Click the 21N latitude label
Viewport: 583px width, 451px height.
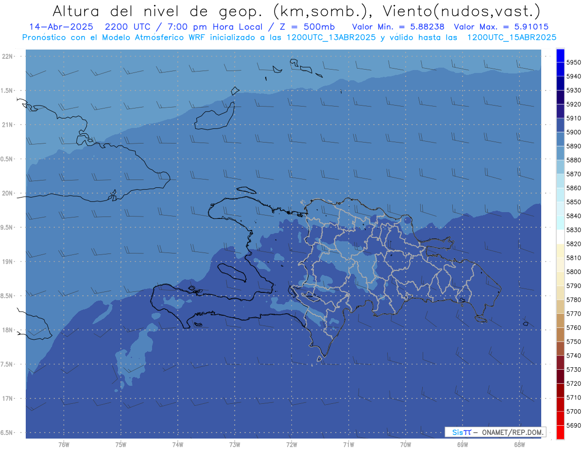tap(7, 125)
